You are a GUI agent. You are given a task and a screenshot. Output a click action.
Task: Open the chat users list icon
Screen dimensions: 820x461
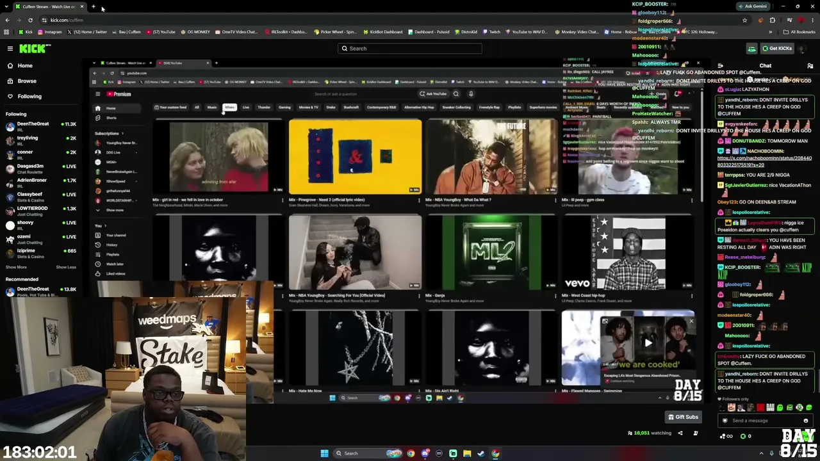coord(810,66)
